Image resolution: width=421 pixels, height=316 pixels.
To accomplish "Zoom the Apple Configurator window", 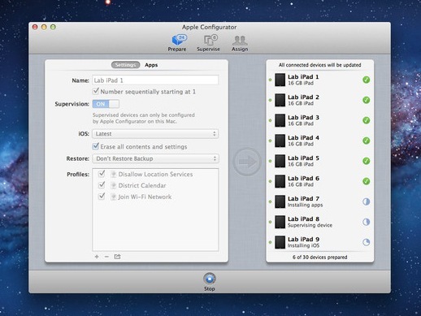I will click(x=53, y=27).
